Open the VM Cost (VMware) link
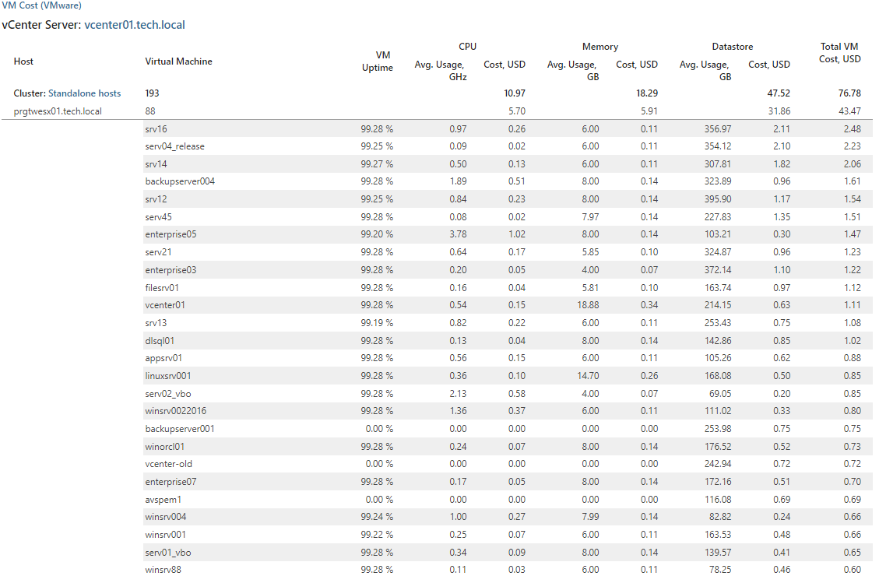The image size is (879, 576). pyautogui.click(x=42, y=5)
